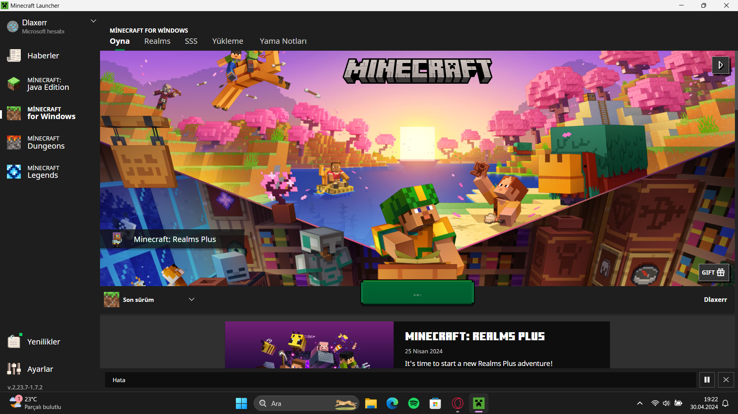The image size is (738, 414).
Task: Open Opera browser from taskbar
Action: click(x=457, y=403)
